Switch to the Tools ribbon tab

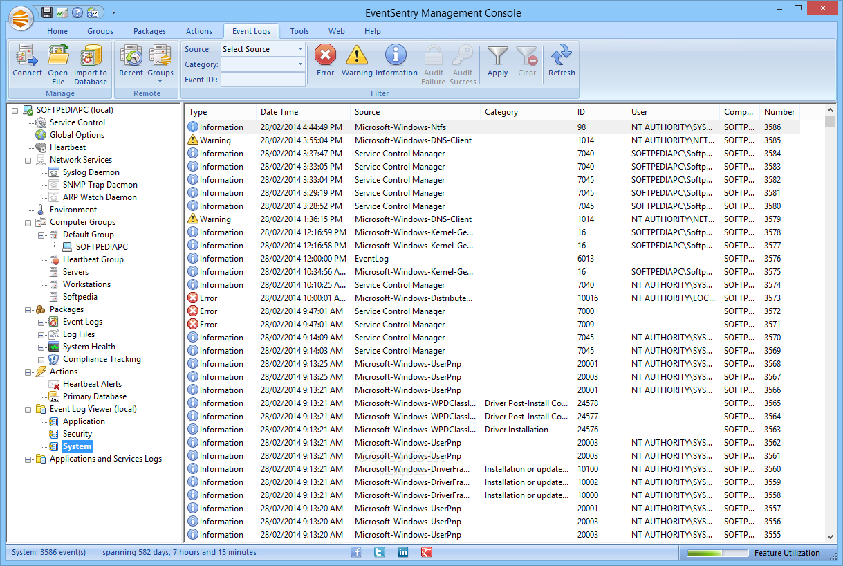(x=299, y=31)
